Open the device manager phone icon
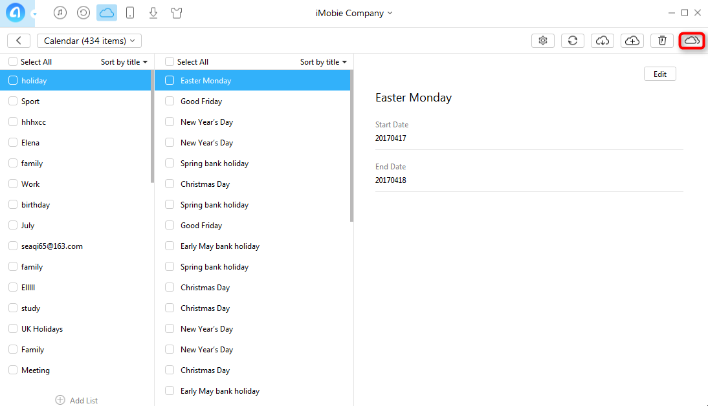This screenshot has width=708, height=406. pos(130,13)
